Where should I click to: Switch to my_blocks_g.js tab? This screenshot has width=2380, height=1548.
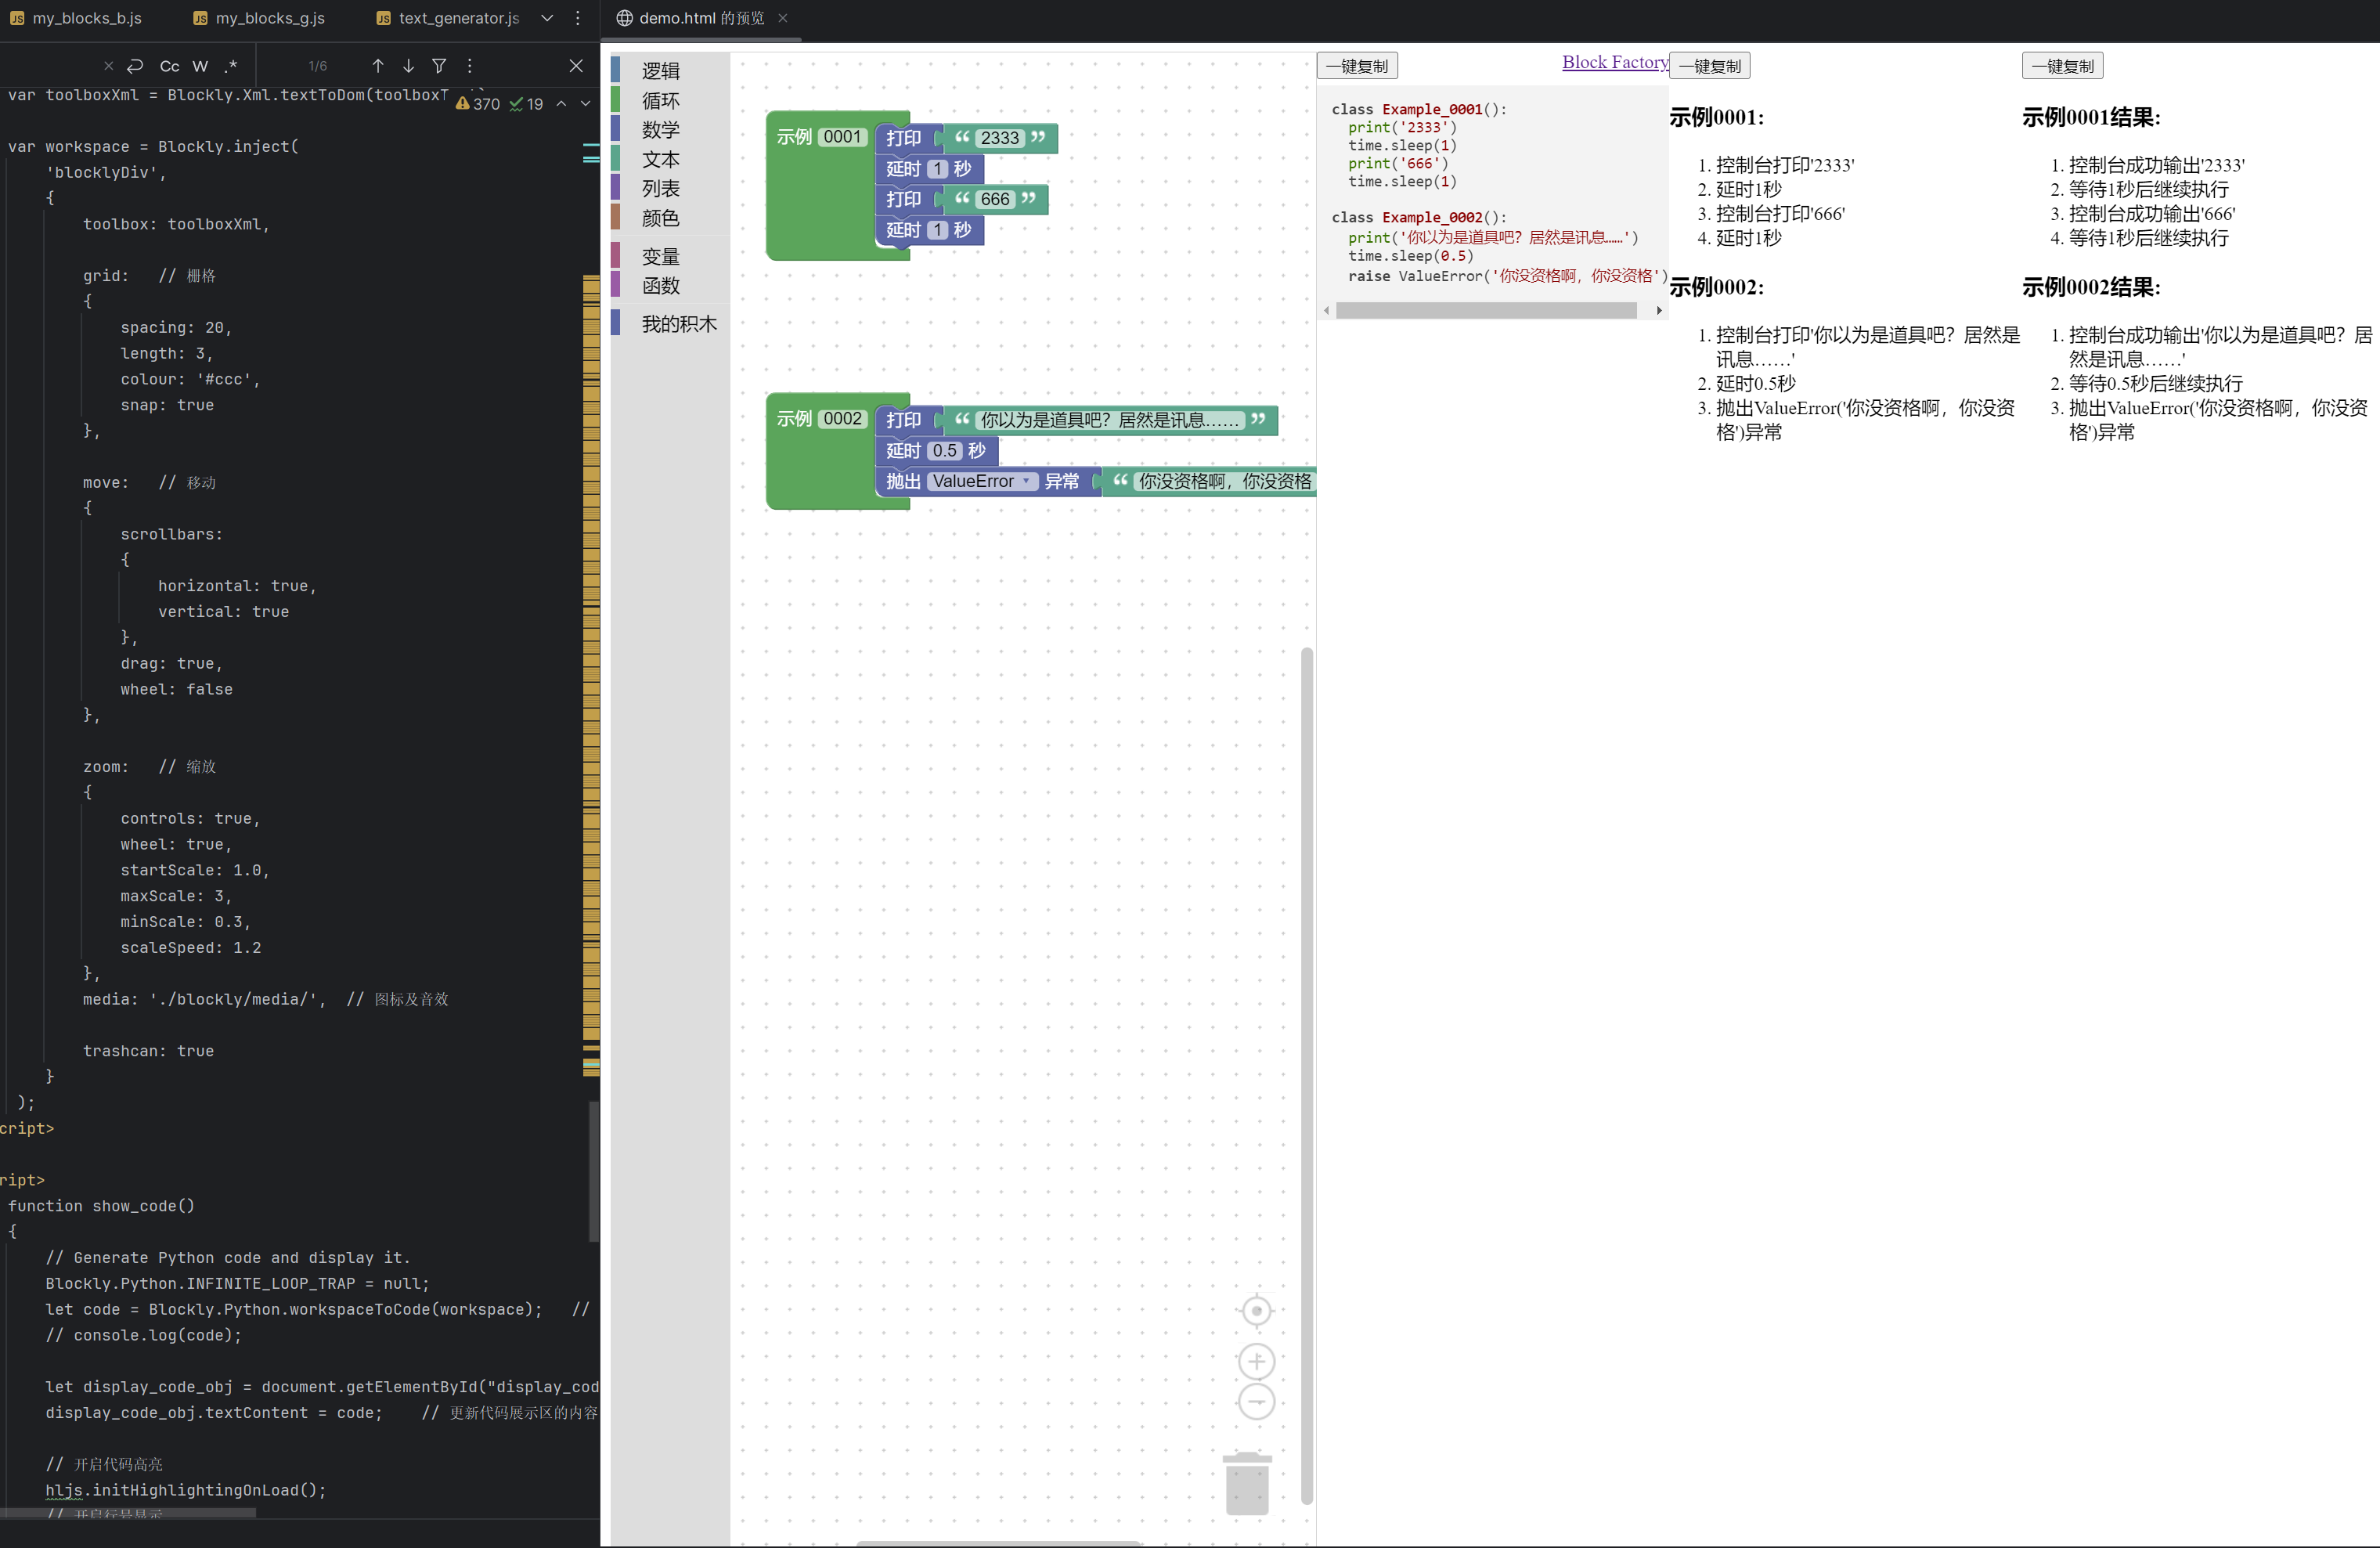coord(269,18)
